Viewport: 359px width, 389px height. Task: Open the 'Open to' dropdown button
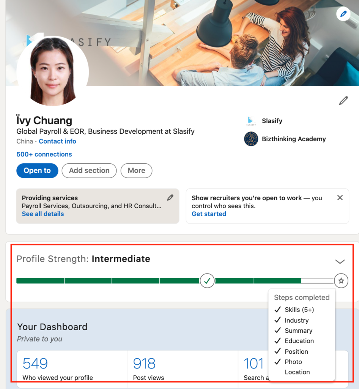pyautogui.click(x=37, y=171)
